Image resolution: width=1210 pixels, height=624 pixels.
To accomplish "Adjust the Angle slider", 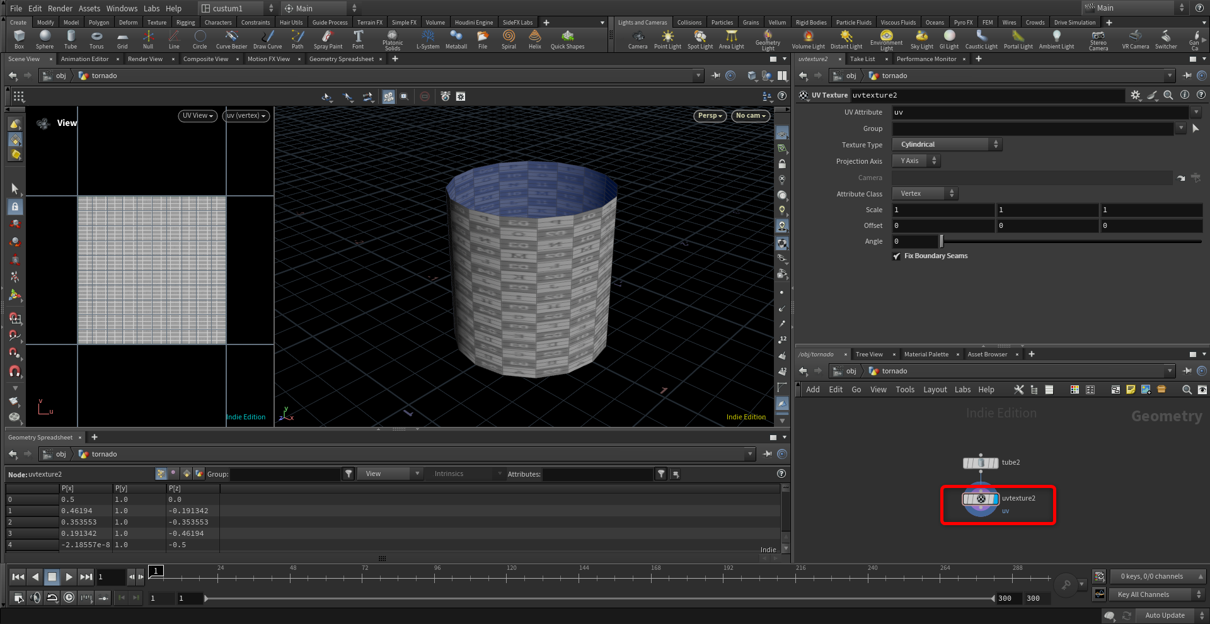I will point(942,242).
